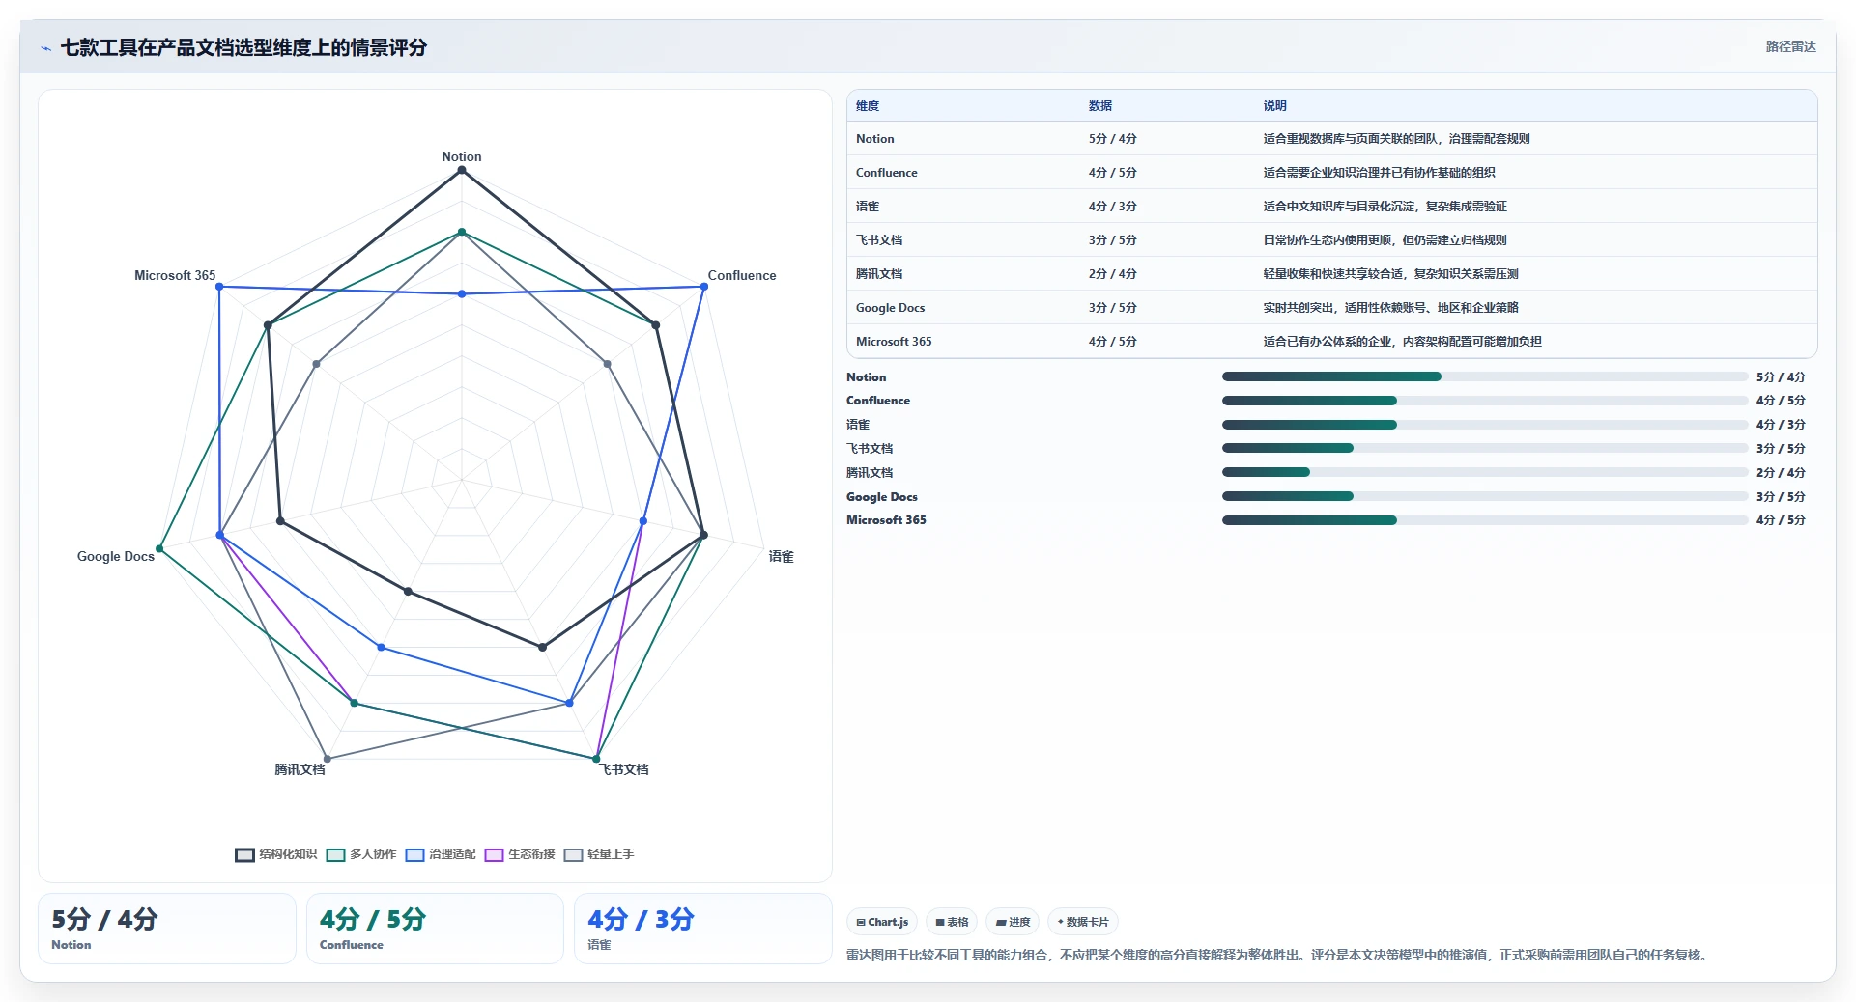Open the Confluence 4分 / 5分 score card
Screen dimensions: 1856x1002
click(x=435, y=929)
